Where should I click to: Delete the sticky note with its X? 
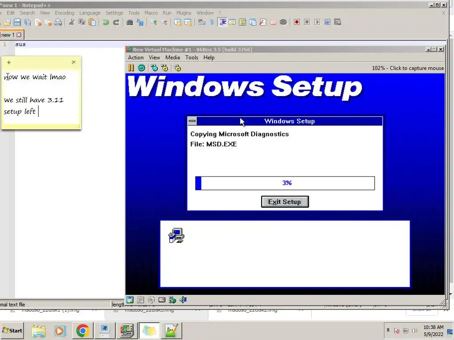(x=74, y=62)
